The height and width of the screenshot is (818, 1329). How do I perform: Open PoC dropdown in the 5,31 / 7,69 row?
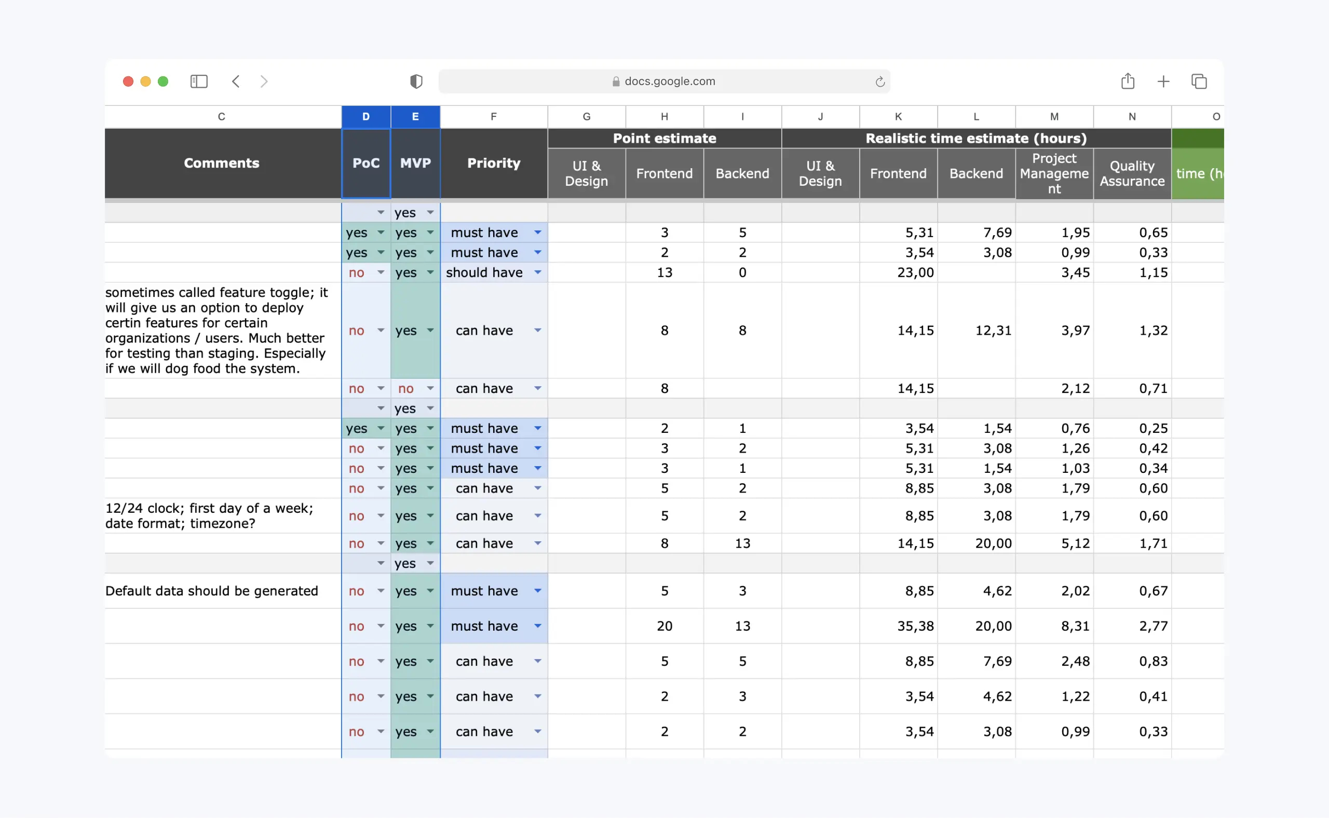click(x=381, y=233)
